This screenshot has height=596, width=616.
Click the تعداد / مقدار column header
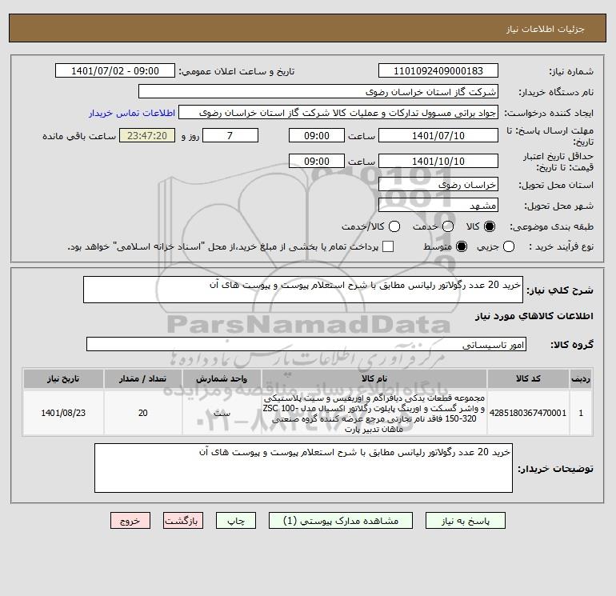(x=143, y=378)
